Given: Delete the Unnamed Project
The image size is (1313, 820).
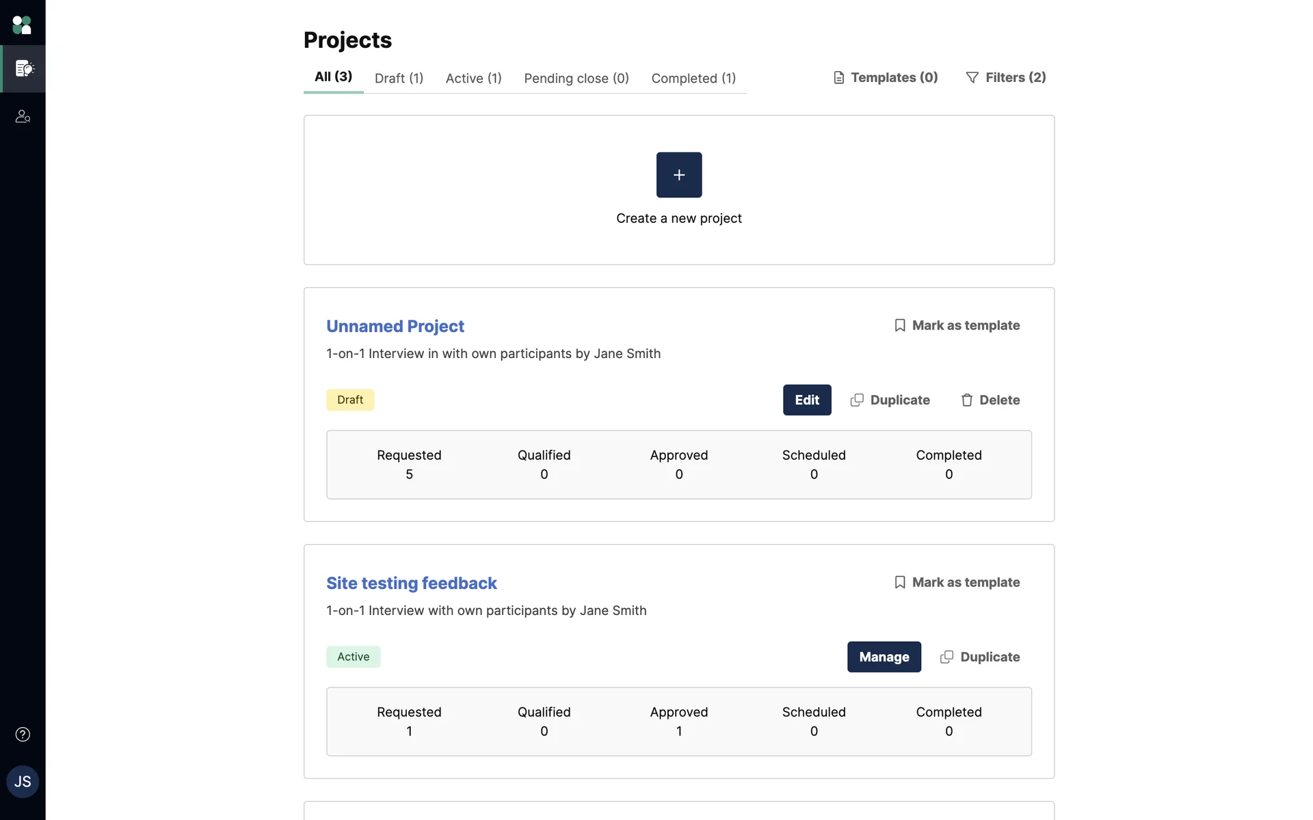Looking at the screenshot, I should (x=990, y=400).
